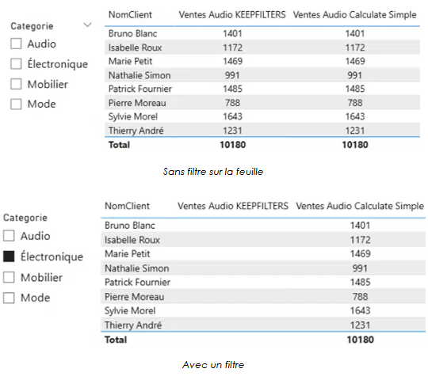Select Thierry André row in lower table
This screenshot has width=428, height=380.
(x=263, y=325)
